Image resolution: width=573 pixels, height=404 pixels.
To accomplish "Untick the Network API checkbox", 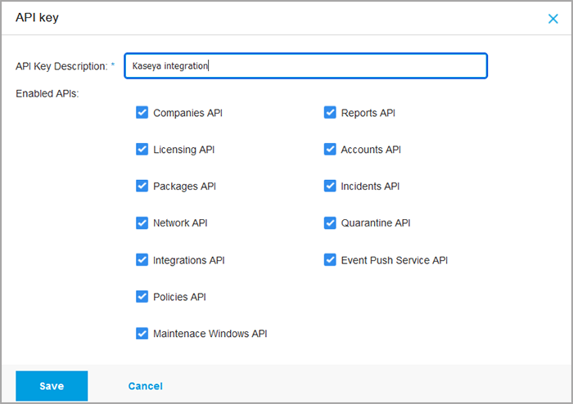I will [142, 223].
